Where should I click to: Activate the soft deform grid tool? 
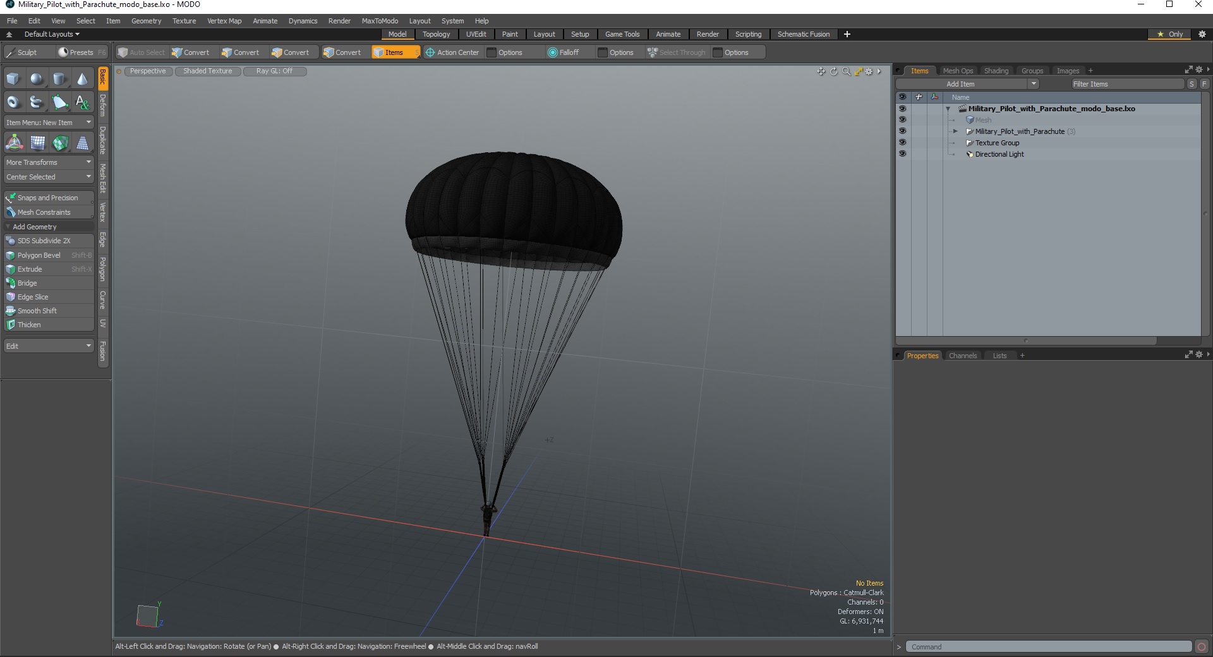click(x=37, y=143)
